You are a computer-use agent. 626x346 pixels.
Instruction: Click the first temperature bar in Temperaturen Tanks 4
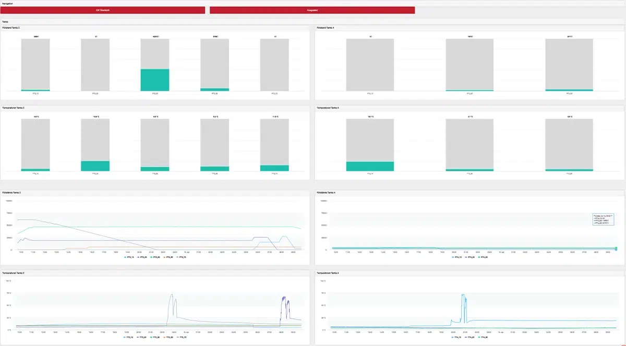(x=370, y=166)
